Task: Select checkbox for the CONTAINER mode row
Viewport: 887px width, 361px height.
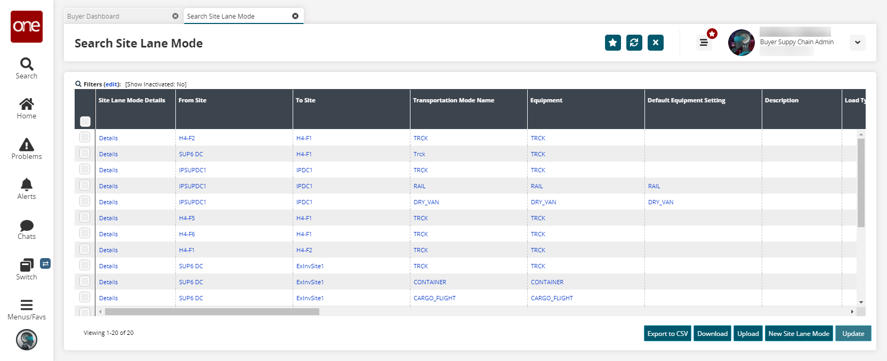Action: click(x=85, y=282)
